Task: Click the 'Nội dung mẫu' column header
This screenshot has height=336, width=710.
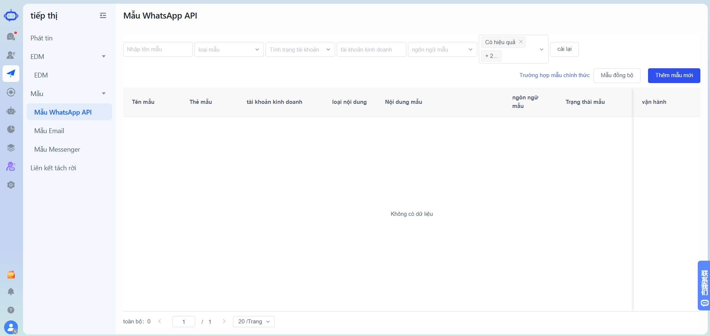Action: click(x=403, y=102)
